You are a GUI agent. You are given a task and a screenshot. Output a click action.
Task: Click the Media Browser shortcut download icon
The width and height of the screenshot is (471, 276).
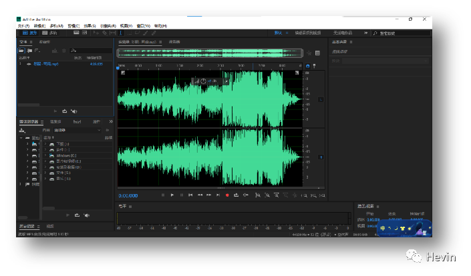tap(22, 131)
